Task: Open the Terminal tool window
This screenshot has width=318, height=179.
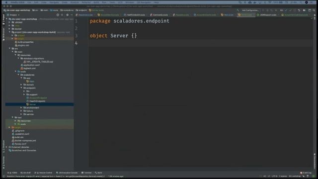Action: pos(86,173)
